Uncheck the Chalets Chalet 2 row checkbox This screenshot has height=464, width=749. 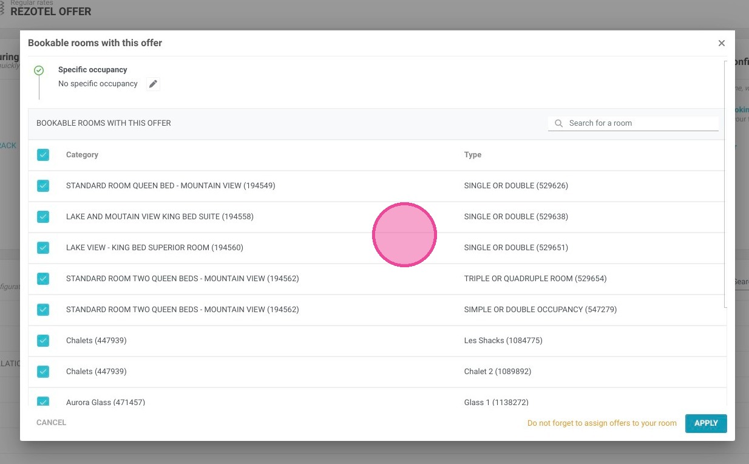(43, 372)
